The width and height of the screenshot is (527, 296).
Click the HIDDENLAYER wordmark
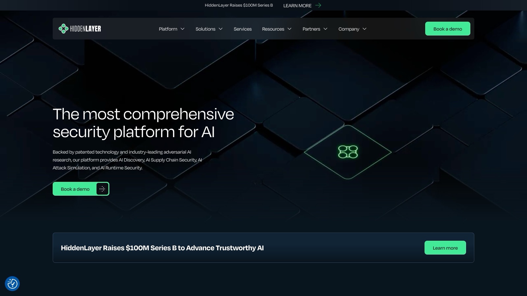(x=86, y=29)
